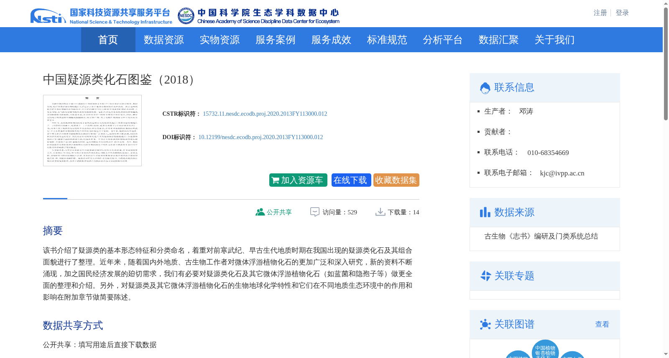Click the data source text 古生物《志书》编研及门类系统总结
Screen dimensions: 669x358
point(541,236)
